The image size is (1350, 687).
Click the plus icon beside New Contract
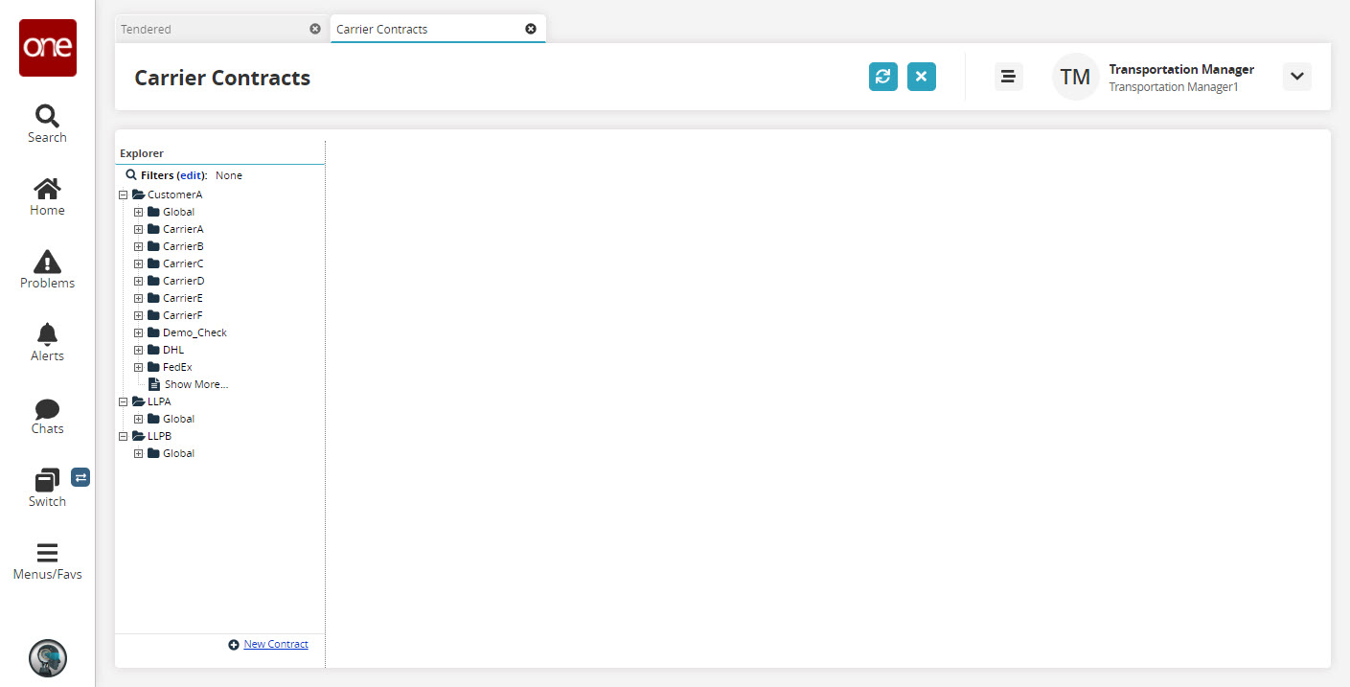tap(234, 645)
